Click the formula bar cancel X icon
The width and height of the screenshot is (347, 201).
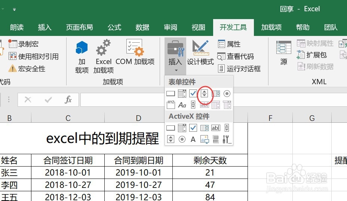coord(28,100)
